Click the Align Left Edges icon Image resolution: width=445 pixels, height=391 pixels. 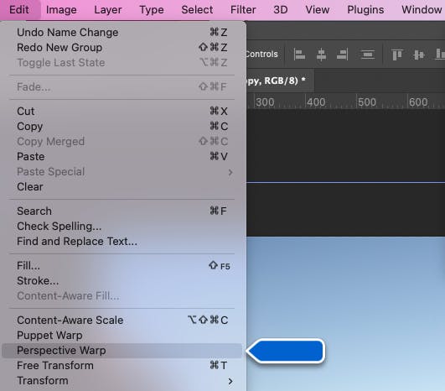coord(299,54)
